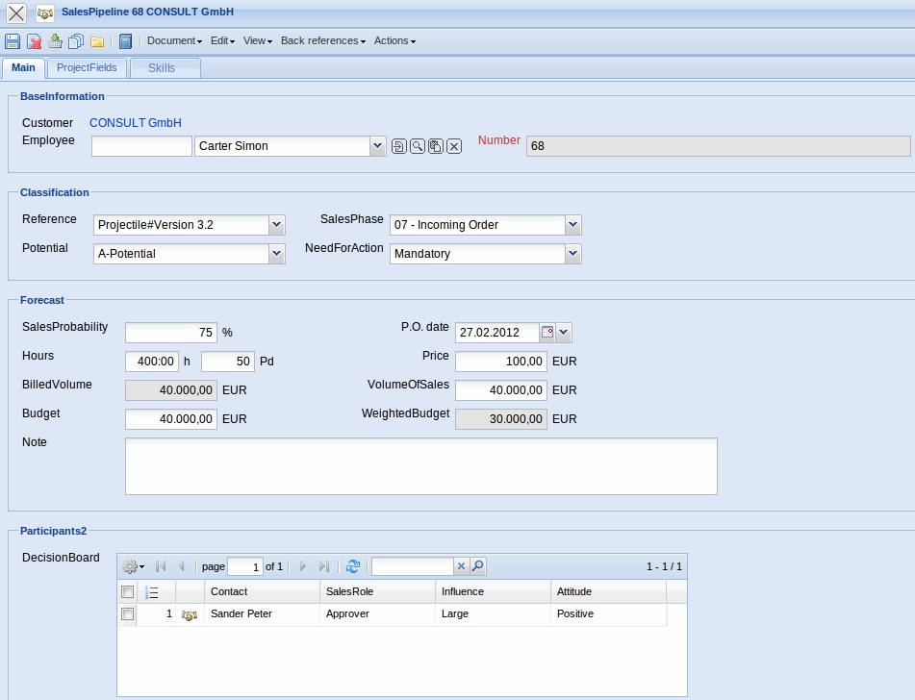
Task: Expand the NeedForAction dropdown
Action: (572, 254)
